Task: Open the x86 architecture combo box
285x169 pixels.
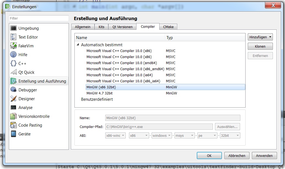Action: point(139,135)
